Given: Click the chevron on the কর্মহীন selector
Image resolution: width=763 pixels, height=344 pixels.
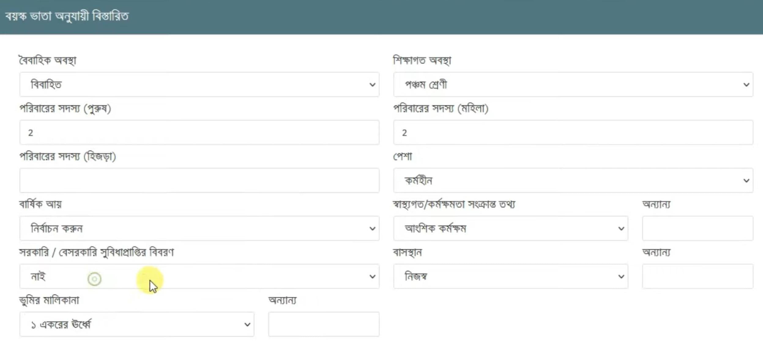Looking at the screenshot, I should 746,181.
